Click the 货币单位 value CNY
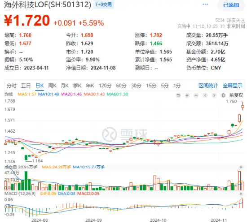Image resolution: width=247 pixels, height=224 pixels. [216, 68]
